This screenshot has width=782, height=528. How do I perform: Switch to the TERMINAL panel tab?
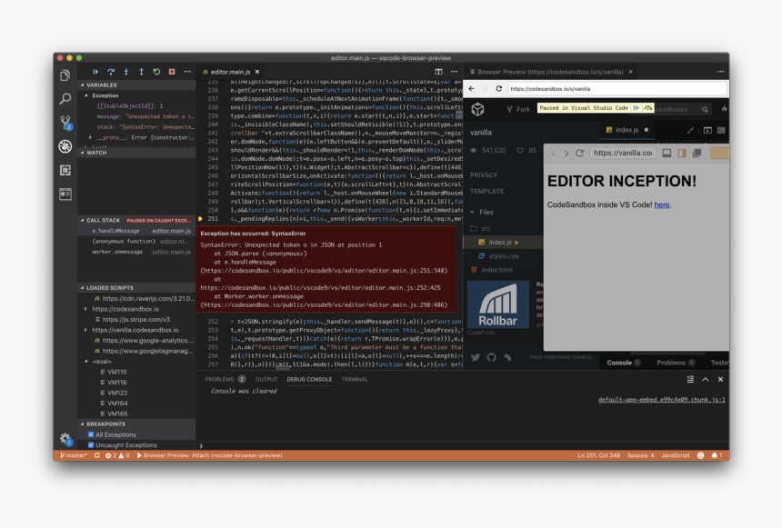tap(355, 380)
